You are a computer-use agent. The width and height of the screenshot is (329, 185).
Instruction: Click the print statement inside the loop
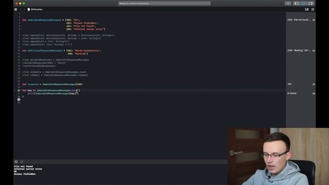[53, 94]
